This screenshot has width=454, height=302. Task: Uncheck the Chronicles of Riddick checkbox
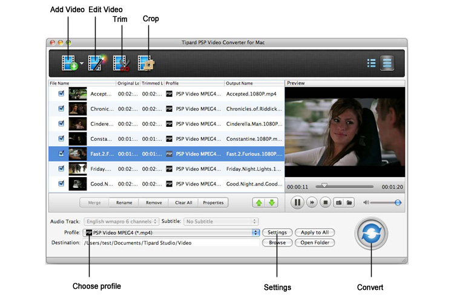click(61, 108)
